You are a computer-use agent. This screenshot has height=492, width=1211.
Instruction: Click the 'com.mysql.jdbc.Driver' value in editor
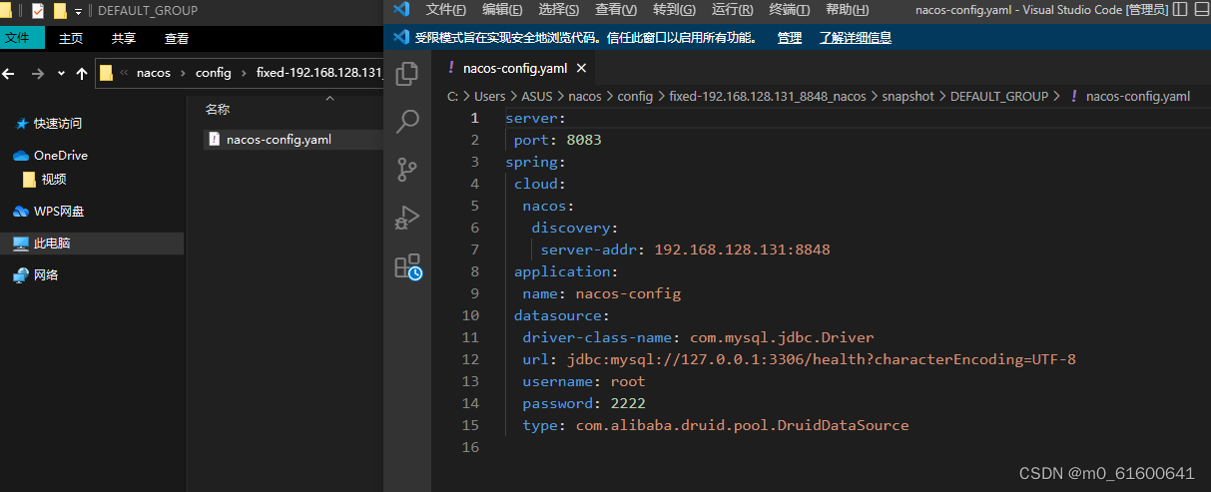coord(782,337)
